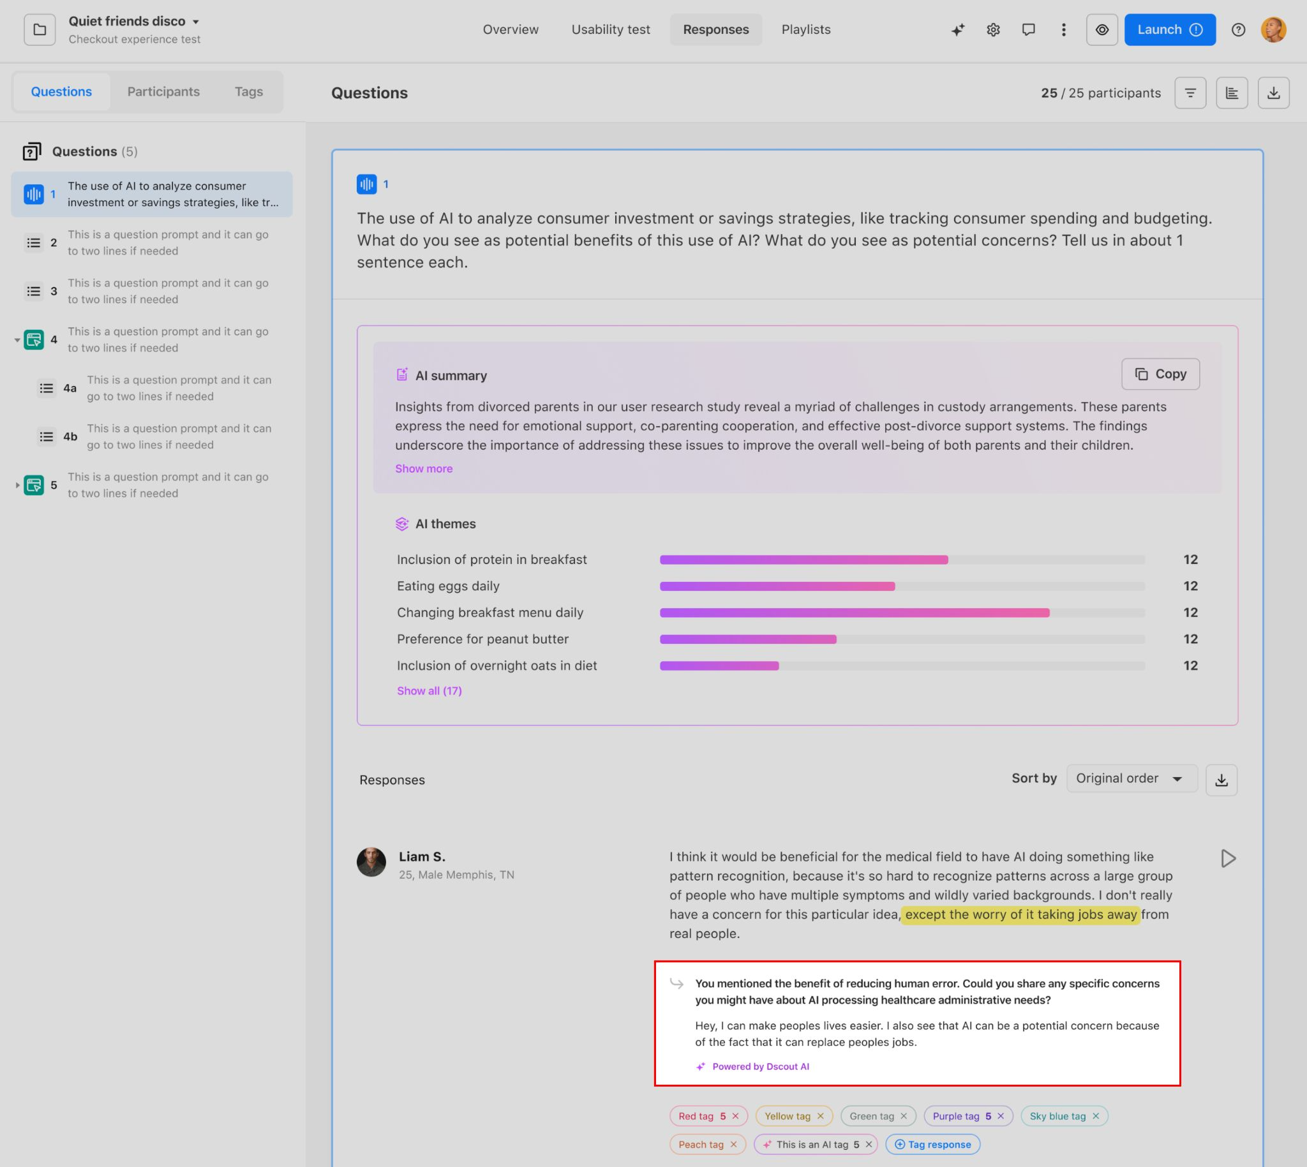Open the comments chat icon
The height and width of the screenshot is (1167, 1307).
[1028, 29]
